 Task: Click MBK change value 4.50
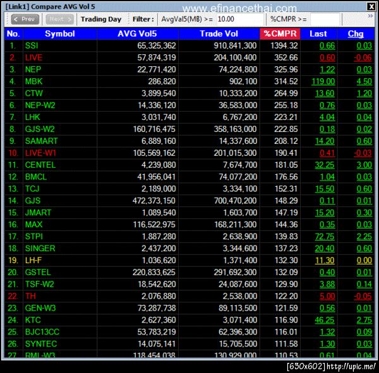point(364,81)
